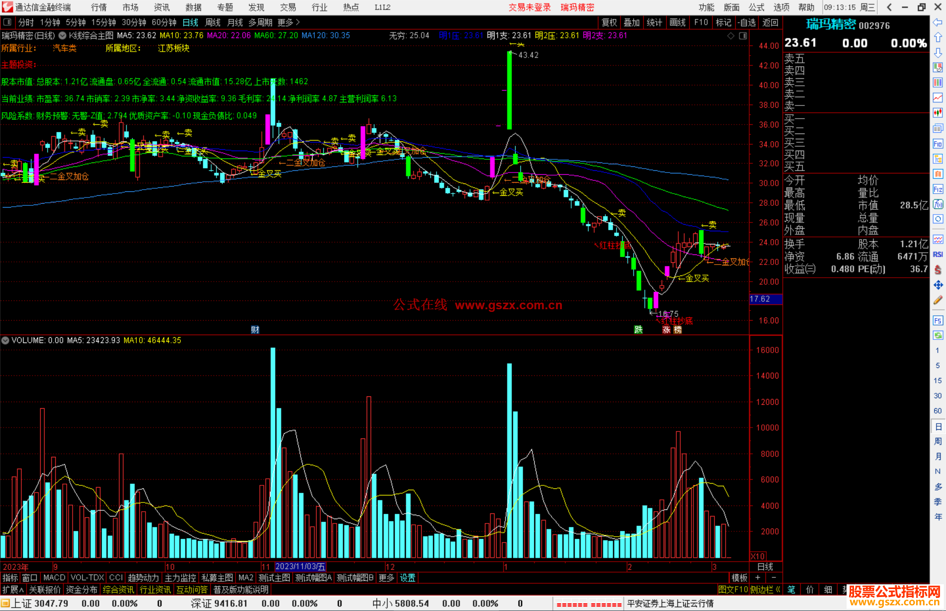Select the 周线 weekly period

[213, 22]
